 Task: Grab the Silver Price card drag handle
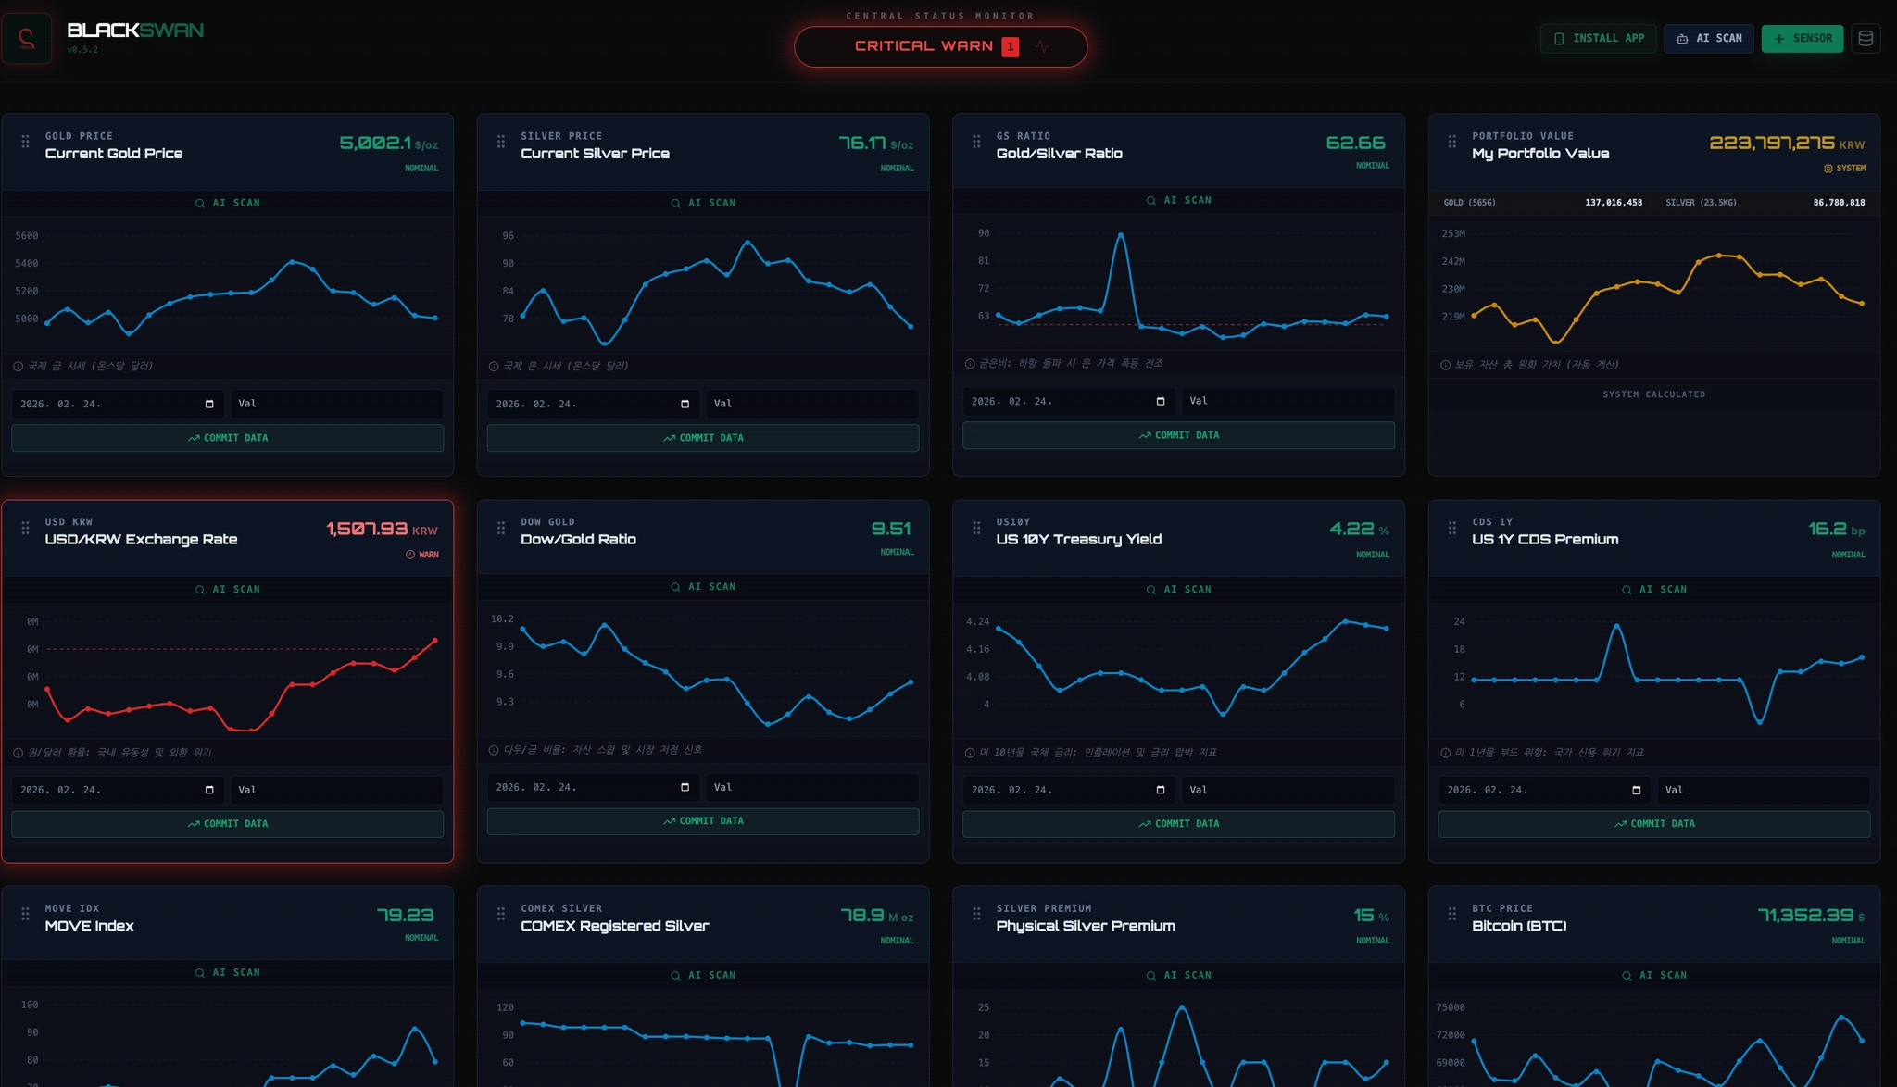[501, 142]
